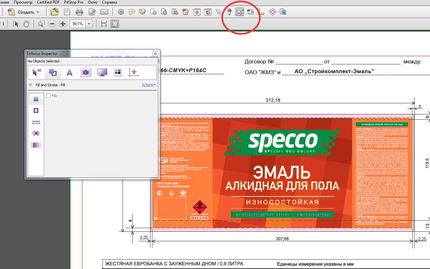Screen dimensions: 430x269
Task: Select the PitStop Select Objects arrow tool
Action: (x=240, y=12)
